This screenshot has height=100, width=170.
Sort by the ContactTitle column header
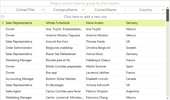point(25,10)
